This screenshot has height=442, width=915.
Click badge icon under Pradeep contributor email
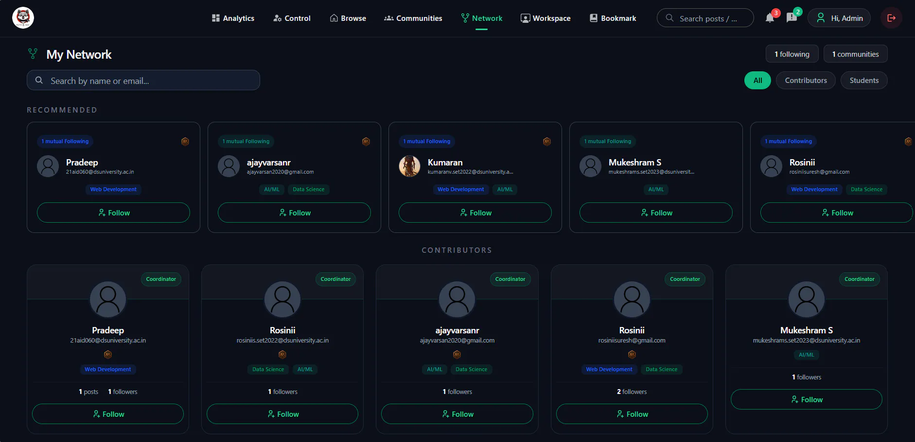(x=108, y=355)
